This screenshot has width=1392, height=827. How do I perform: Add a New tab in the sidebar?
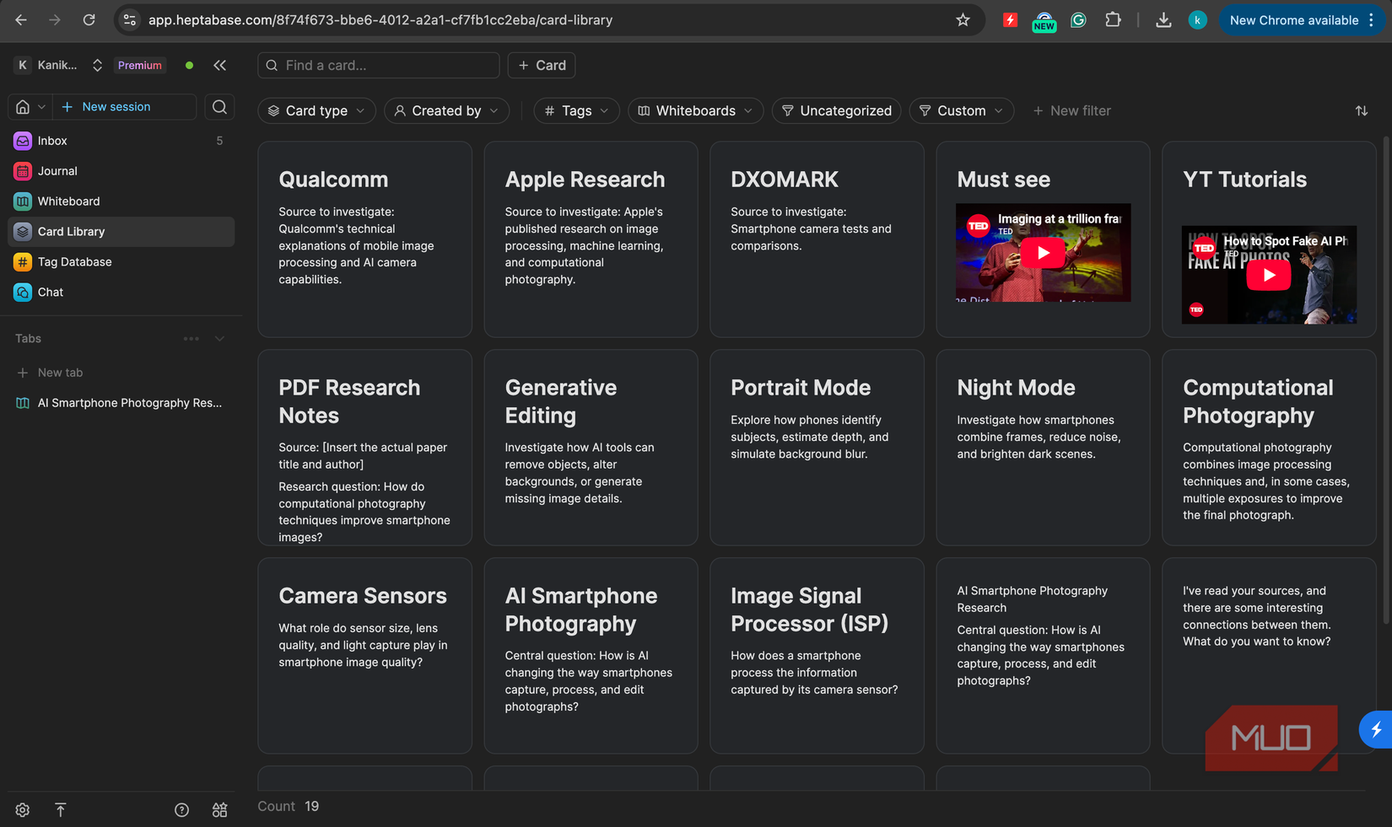tap(121, 373)
